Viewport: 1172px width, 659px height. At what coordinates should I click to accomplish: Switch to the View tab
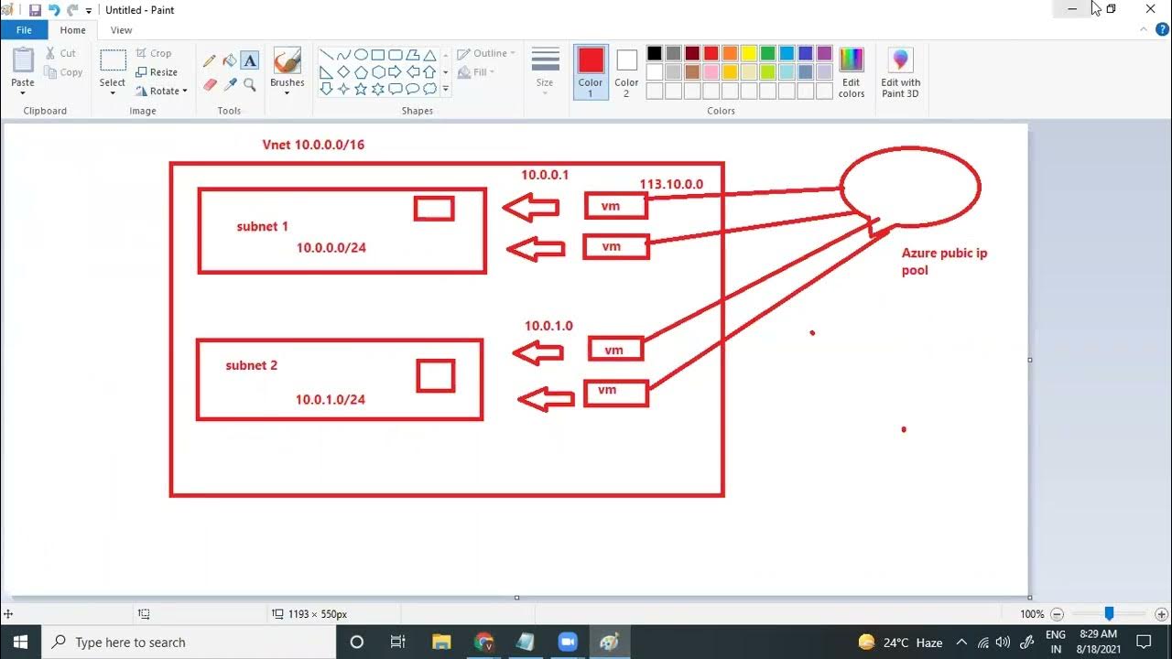pyautogui.click(x=121, y=30)
